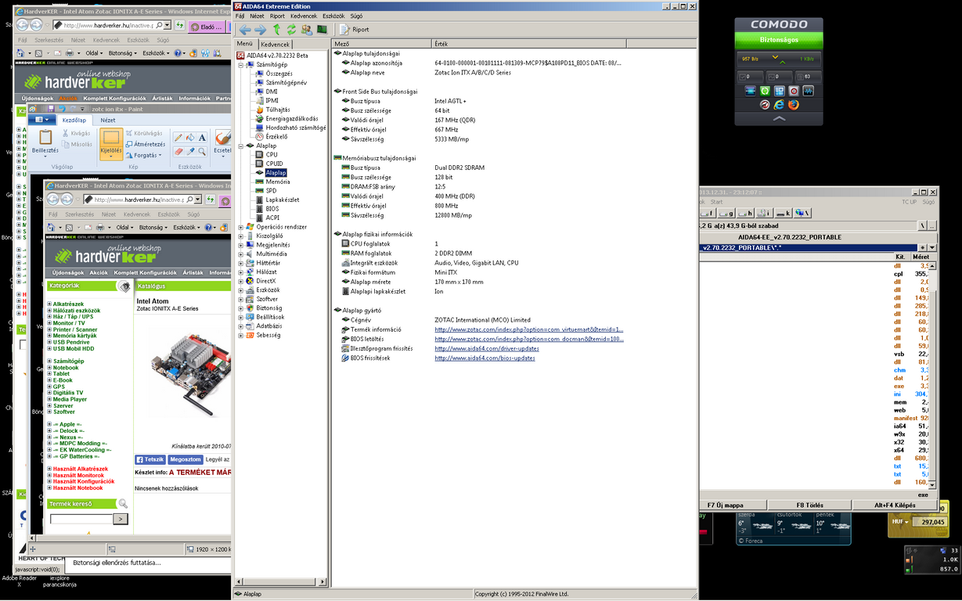
Task: Expand the Háttértár tree node
Action: [x=241, y=263]
